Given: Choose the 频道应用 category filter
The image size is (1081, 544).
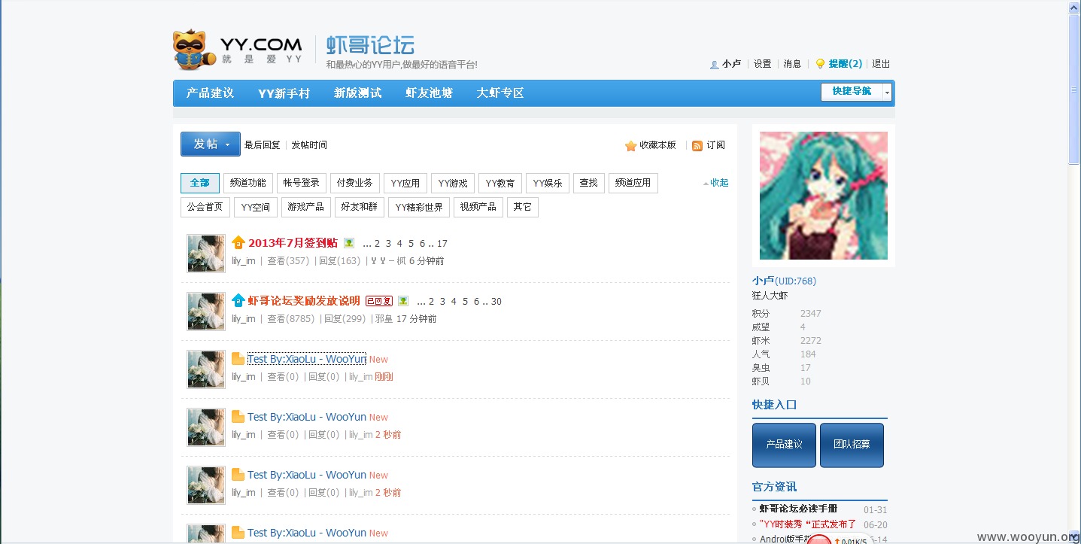Looking at the screenshot, I should coord(633,183).
